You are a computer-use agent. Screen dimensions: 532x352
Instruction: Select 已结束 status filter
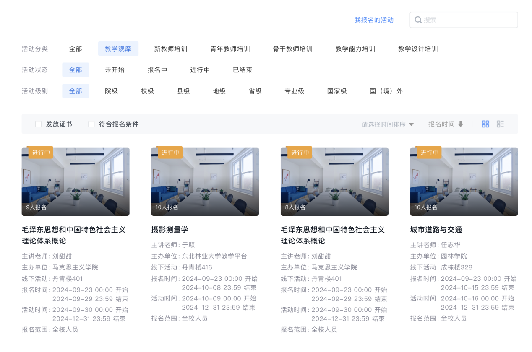point(243,70)
